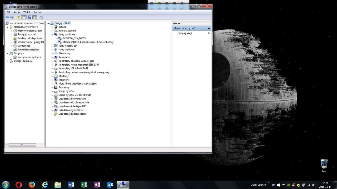
Task: Open the Plik menu
Action: click(9, 12)
